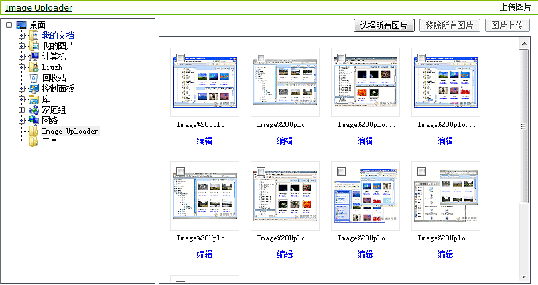Screen dimensions: 538x285
Task: Click the 网络 network icon
Action: [34, 121]
